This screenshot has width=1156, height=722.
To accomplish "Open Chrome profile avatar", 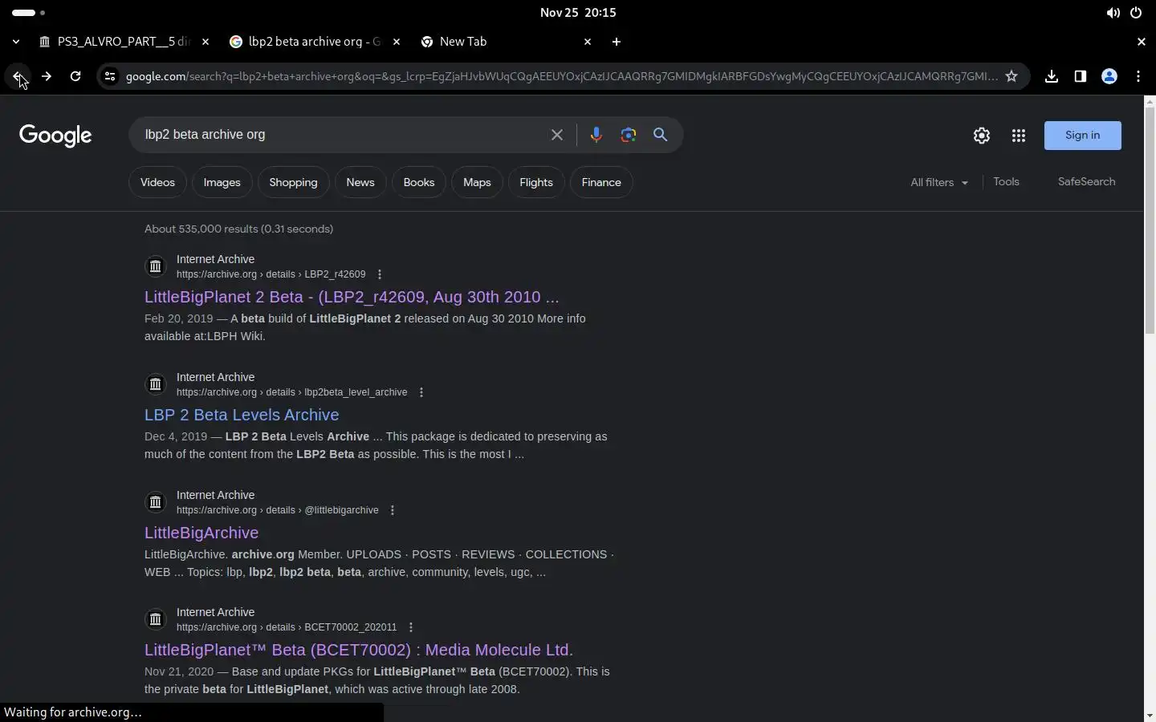I will [1109, 76].
